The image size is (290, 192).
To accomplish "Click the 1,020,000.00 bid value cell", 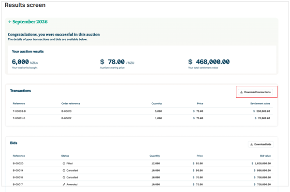I will 261,163.
